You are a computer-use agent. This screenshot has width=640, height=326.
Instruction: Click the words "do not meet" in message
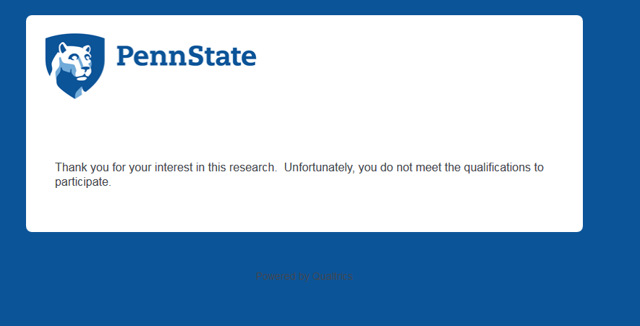pyautogui.click(x=411, y=168)
